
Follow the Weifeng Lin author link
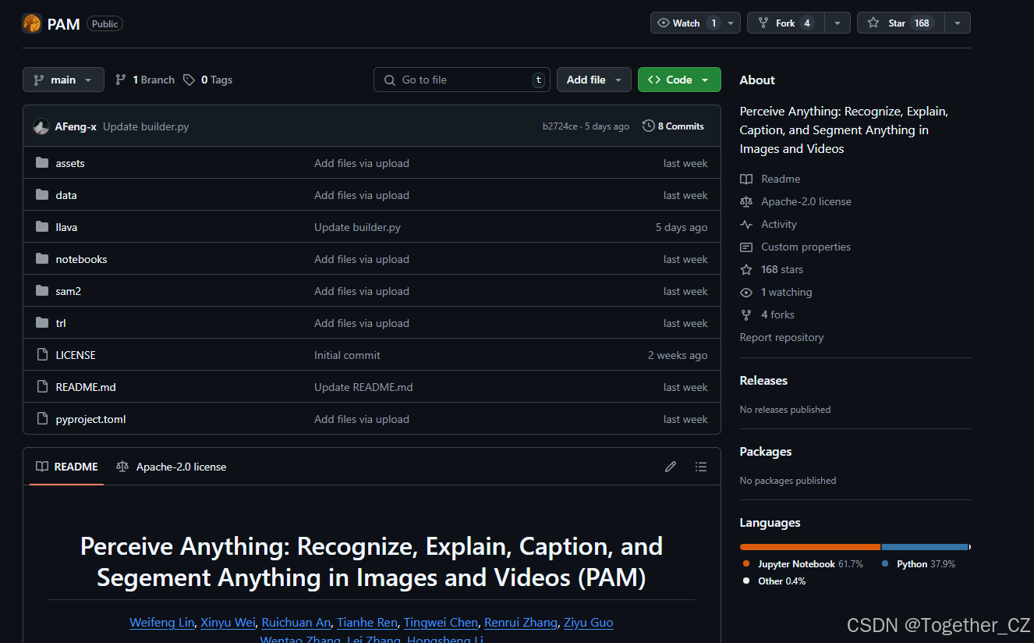[x=161, y=622]
